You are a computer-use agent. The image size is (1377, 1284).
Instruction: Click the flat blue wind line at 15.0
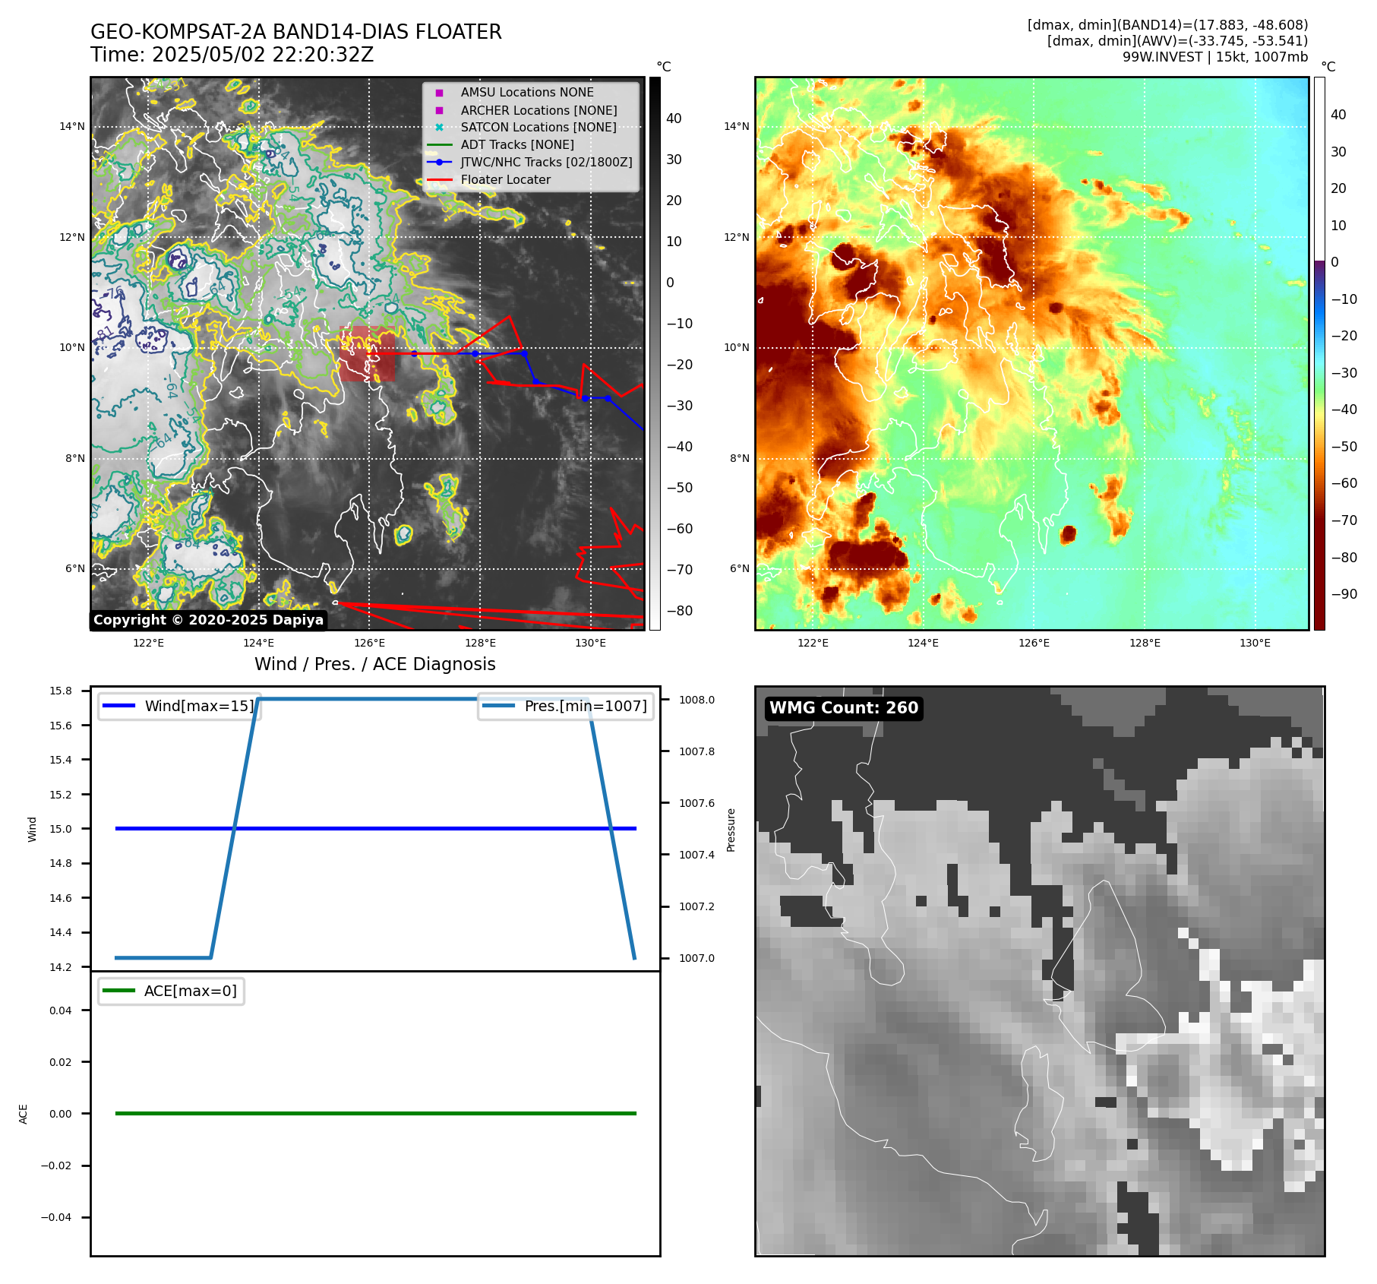375,828
